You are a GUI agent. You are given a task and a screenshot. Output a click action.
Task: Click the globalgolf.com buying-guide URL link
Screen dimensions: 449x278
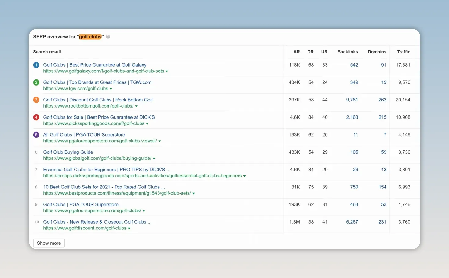97,158
